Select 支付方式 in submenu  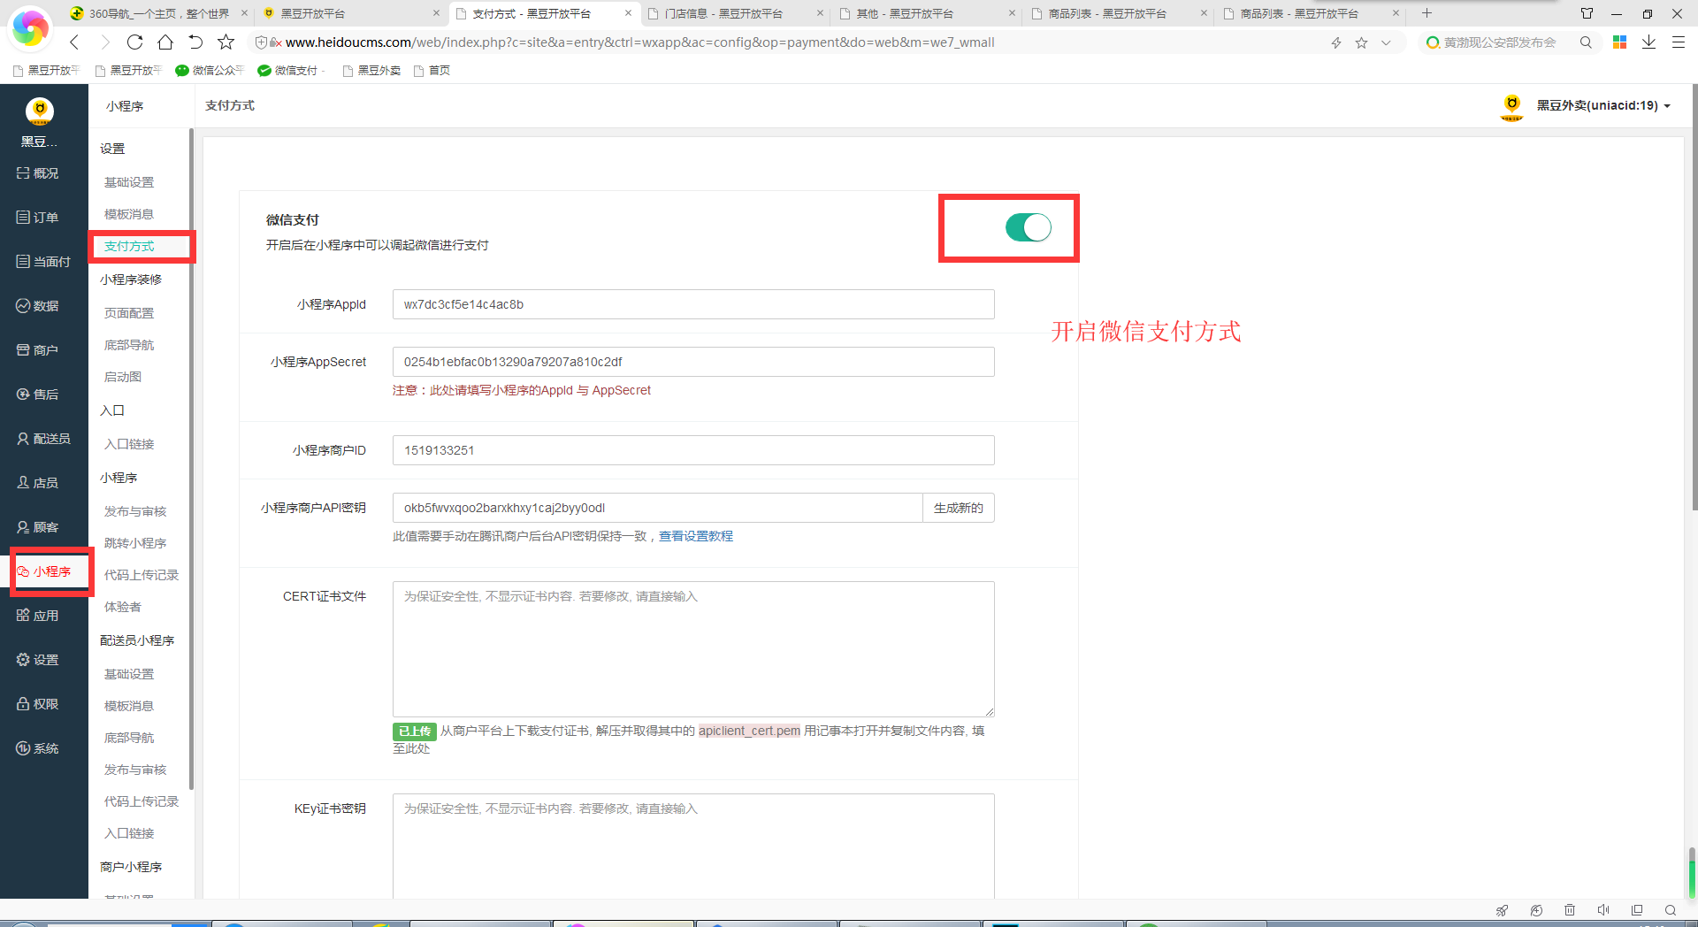point(129,246)
